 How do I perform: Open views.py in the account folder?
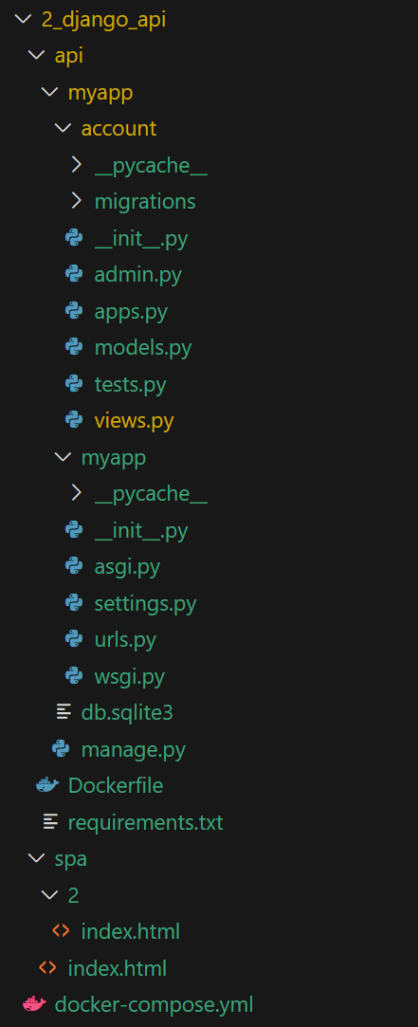pos(134,420)
